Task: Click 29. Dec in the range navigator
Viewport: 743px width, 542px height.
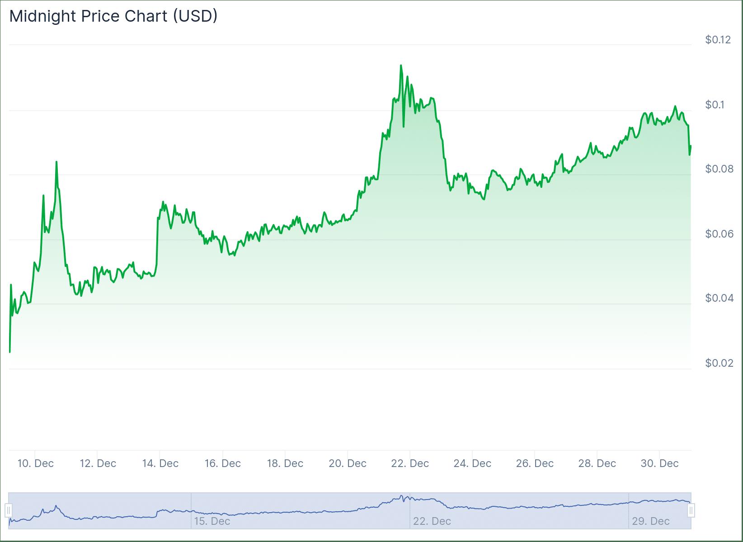Action: pos(650,521)
